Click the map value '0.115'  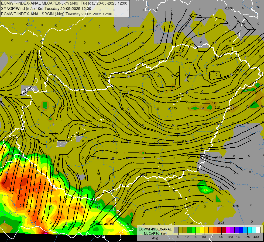pos(220,206)
